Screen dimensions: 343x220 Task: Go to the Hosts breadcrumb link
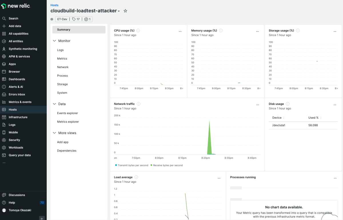click(54, 5)
